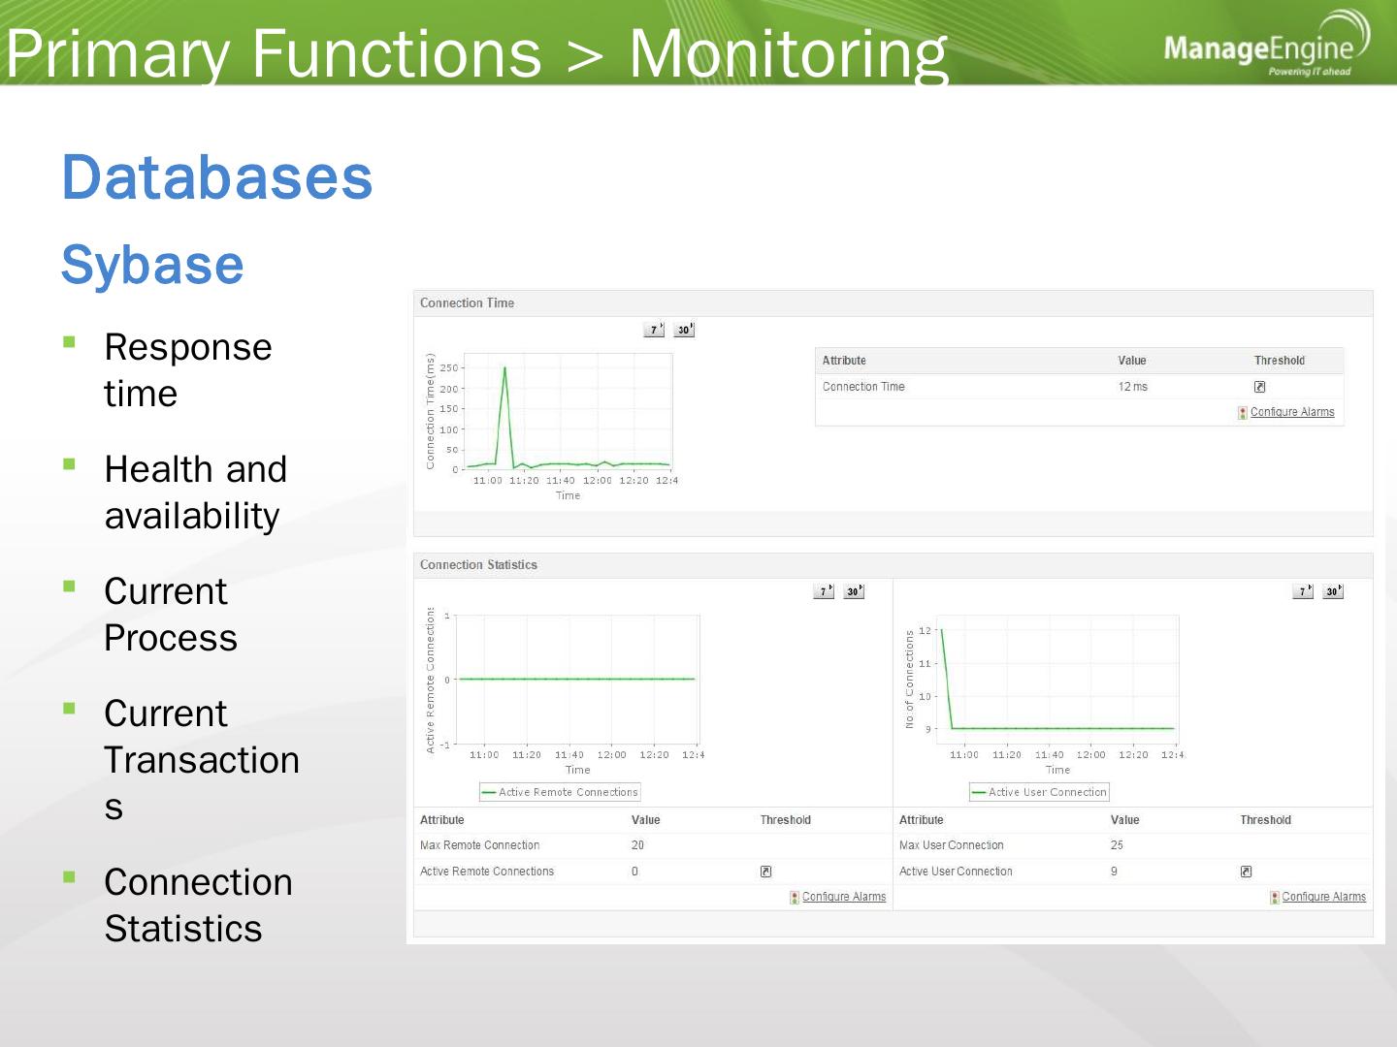Click 'Value' column header in Connection Time table

coord(1132,361)
